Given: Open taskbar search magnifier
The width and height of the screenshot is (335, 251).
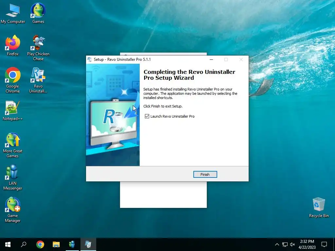Looking at the screenshot, I should click(x=24, y=244).
